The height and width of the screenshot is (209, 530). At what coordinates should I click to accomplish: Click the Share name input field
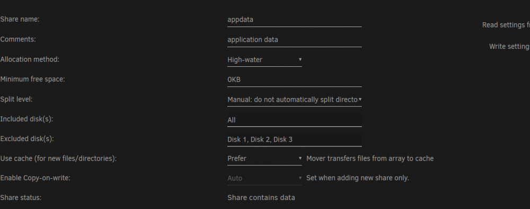point(294,20)
